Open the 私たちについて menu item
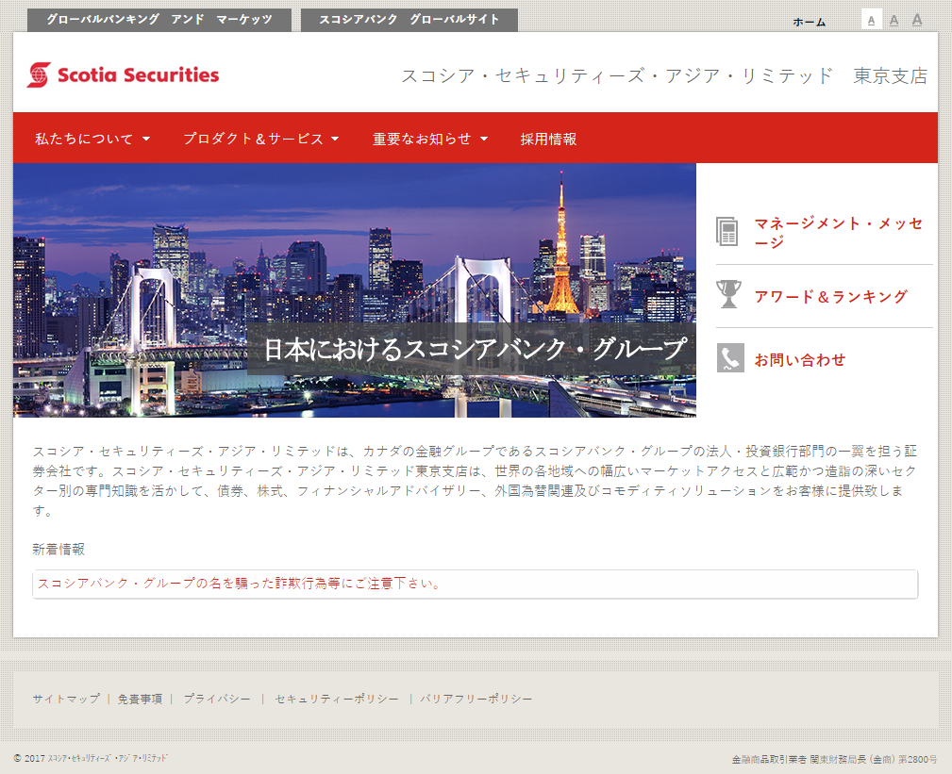The width and height of the screenshot is (952, 774). tap(84, 139)
